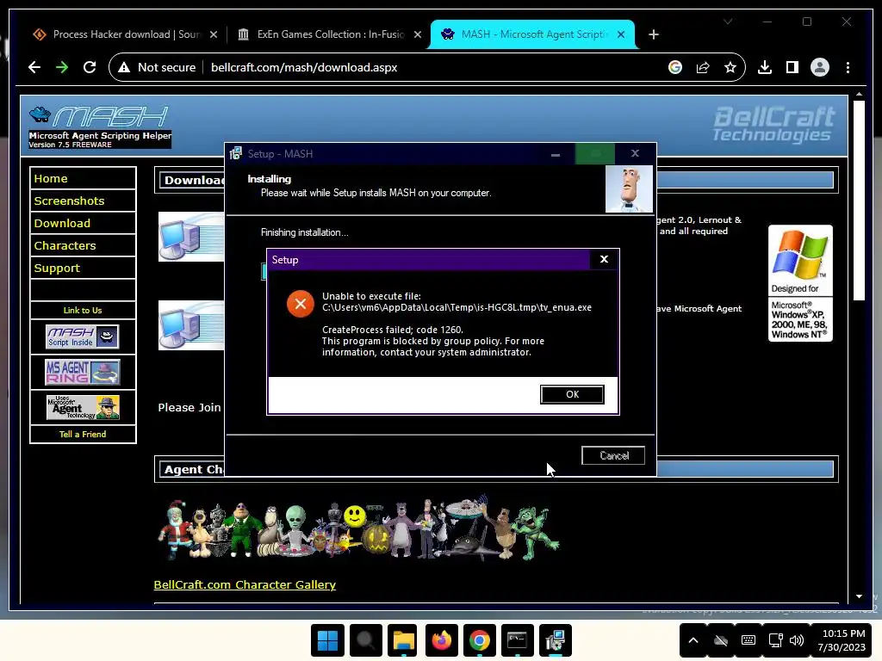Click Tell a Friend link
Image resolution: width=882 pixels, height=661 pixels.
[83, 434]
